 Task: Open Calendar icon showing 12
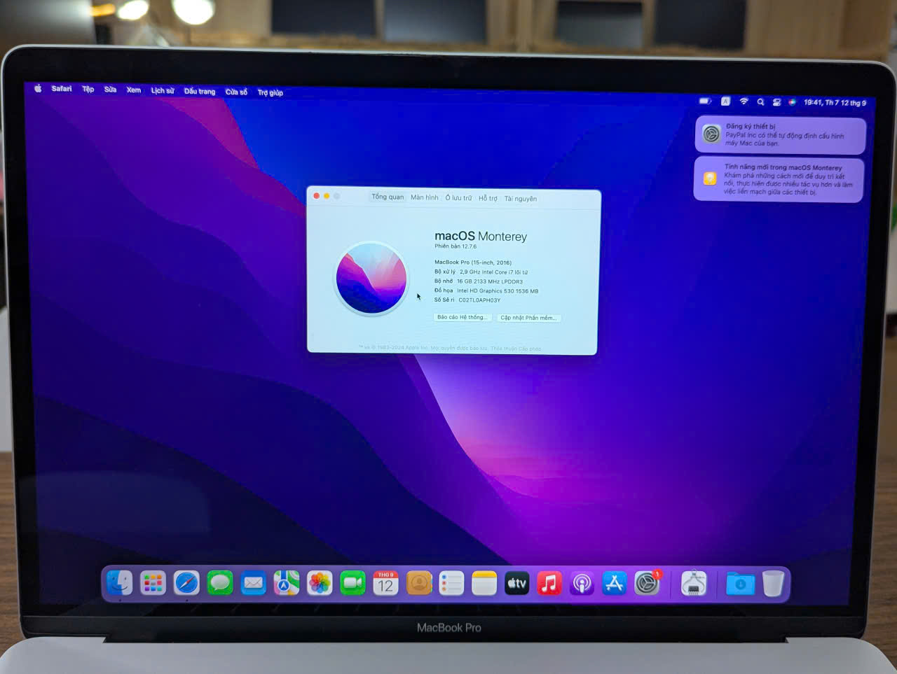click(x=385, y=582)
